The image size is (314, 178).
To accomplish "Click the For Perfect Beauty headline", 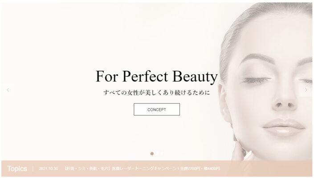I will [x=157, y=76].
